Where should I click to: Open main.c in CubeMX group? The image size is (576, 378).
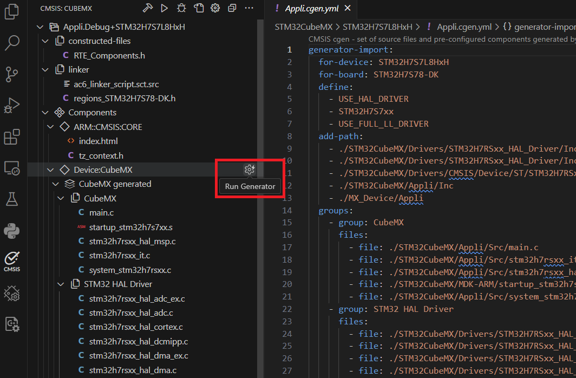coord(101,213)
